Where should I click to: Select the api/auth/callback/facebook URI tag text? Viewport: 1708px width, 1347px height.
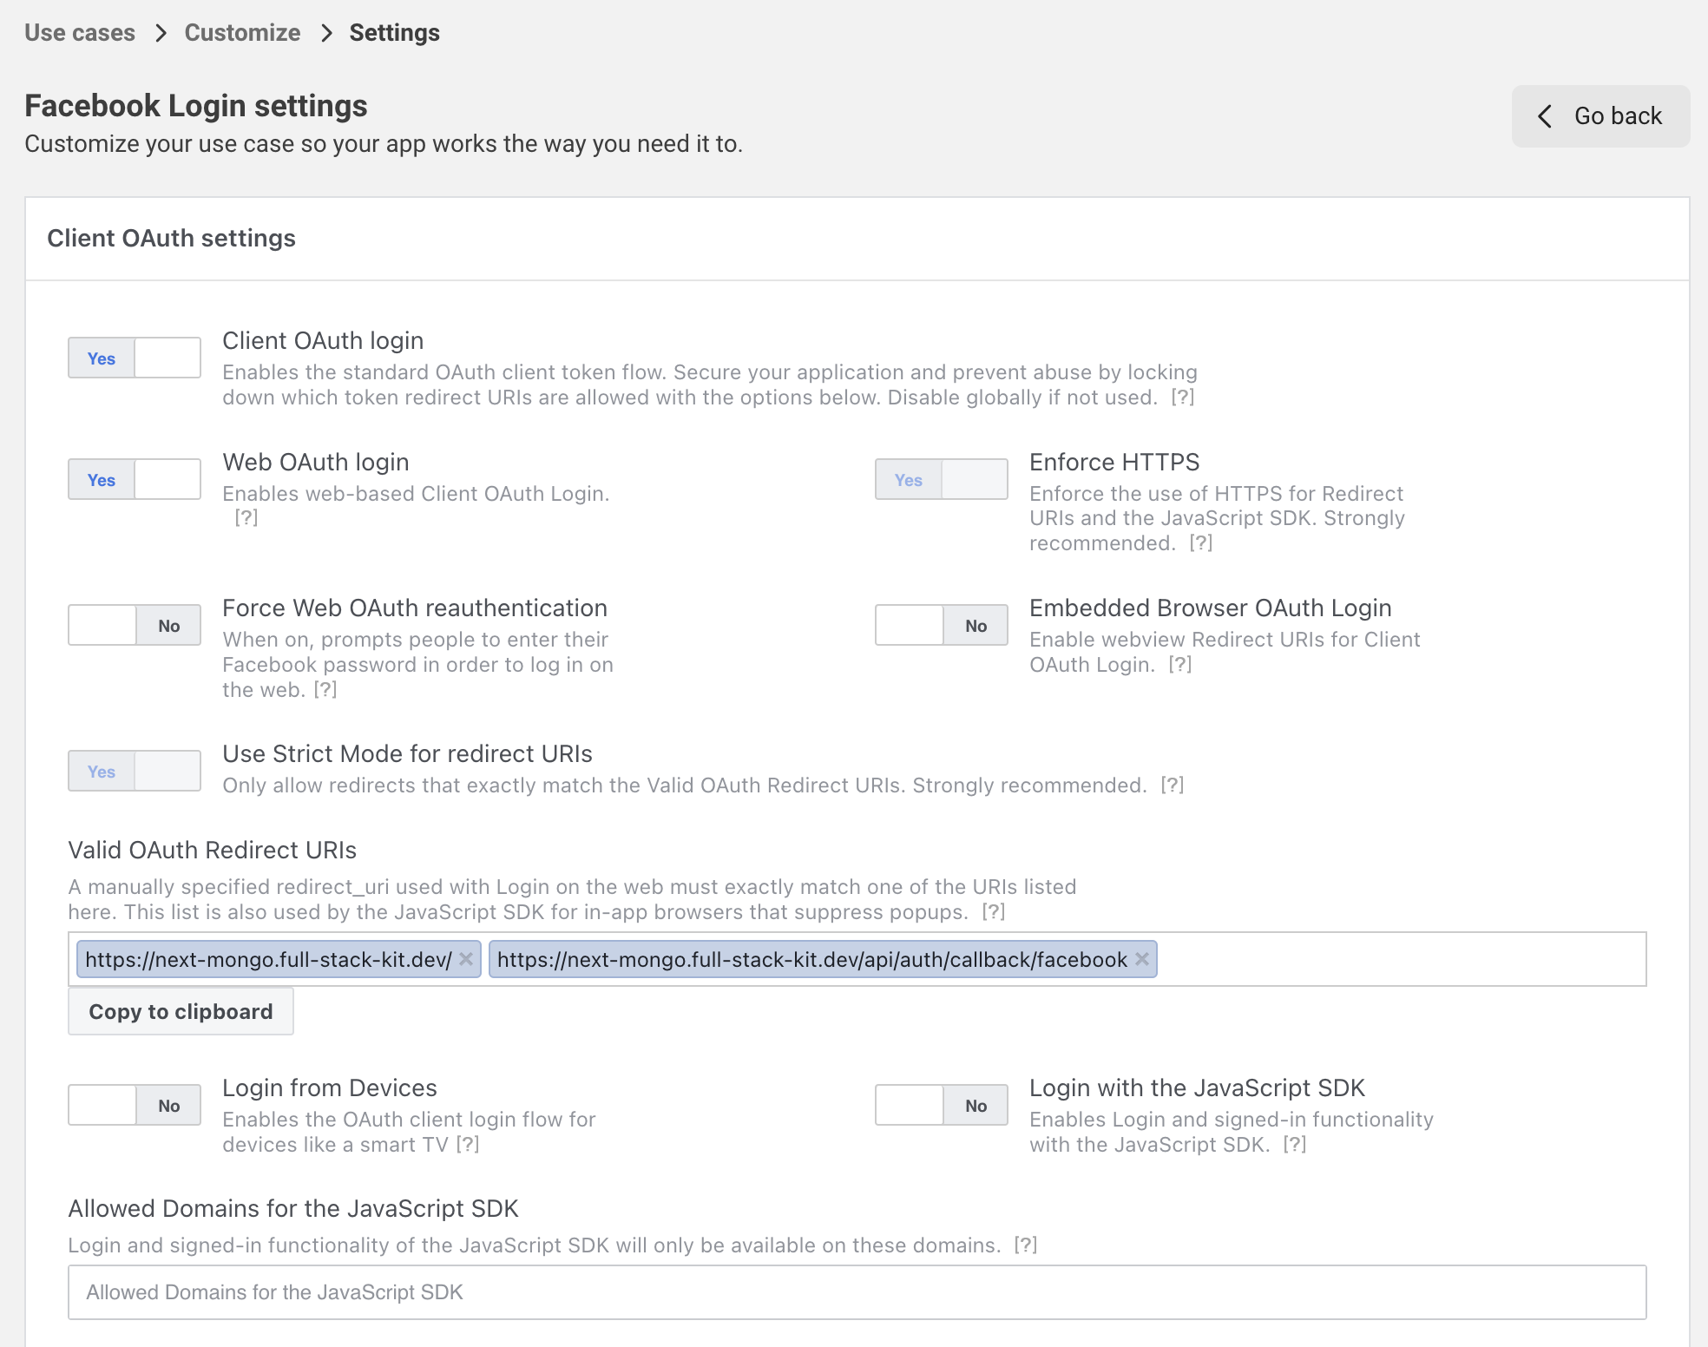812,959
